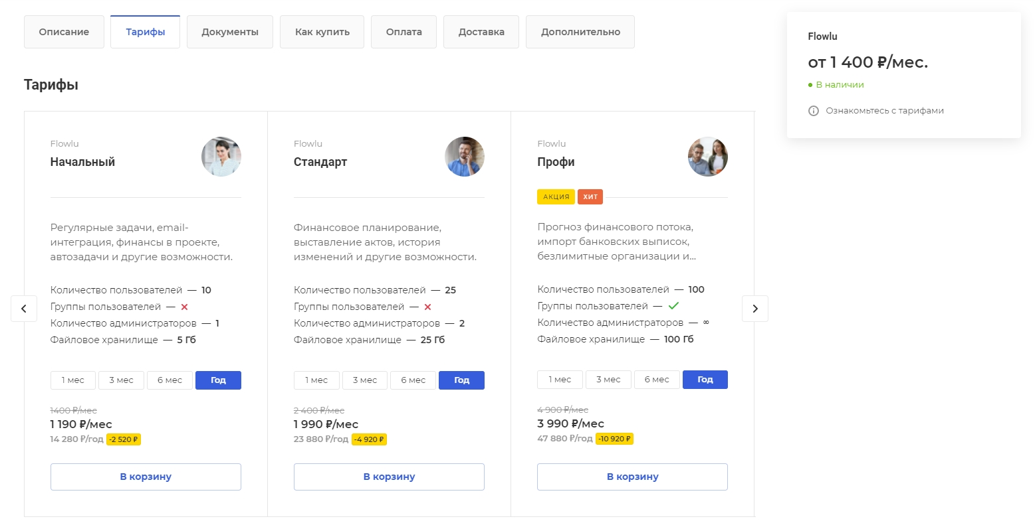Show next plans with the right arrow
The image size is (1035, 531).
pyautogui.click(x=755, y=309)
